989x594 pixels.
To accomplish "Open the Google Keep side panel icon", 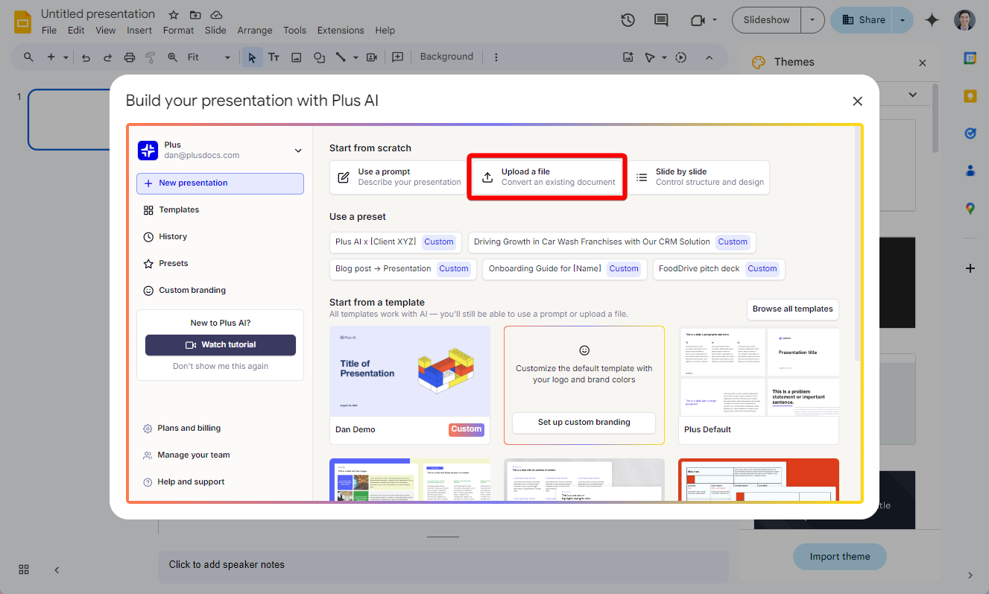I will (x=970, y=95).
